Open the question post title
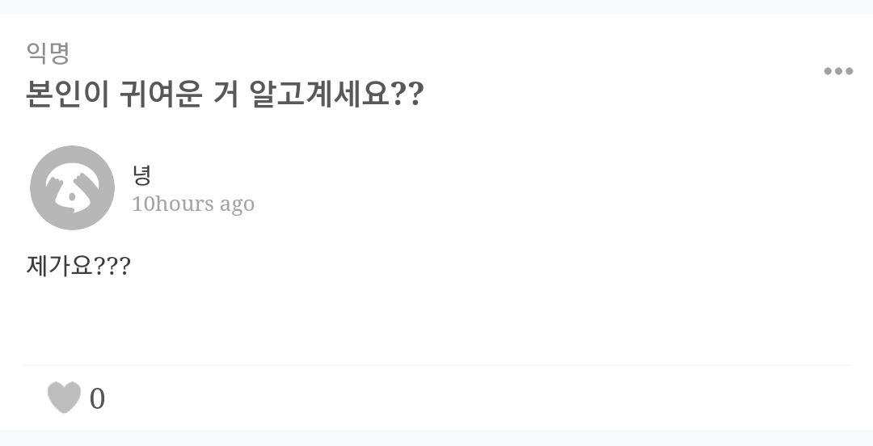The width and height of the screenshot is (873, 446). (225, 95)
